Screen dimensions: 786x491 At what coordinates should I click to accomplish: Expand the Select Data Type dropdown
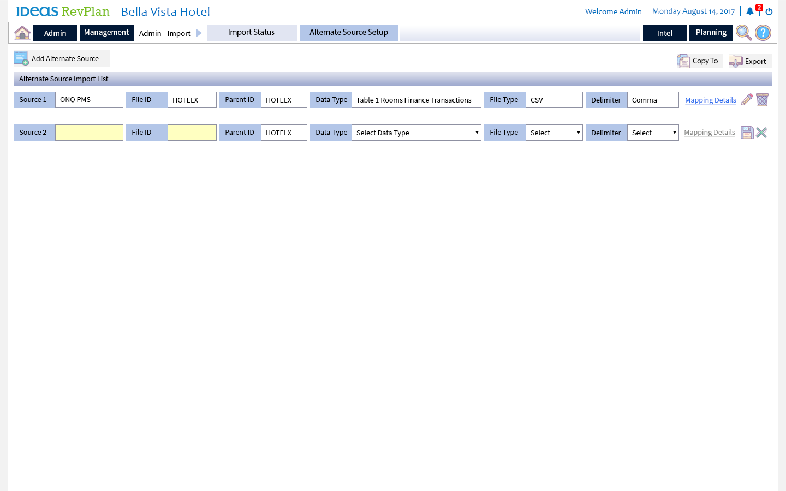pyautogui.click(x=416, y=133)
